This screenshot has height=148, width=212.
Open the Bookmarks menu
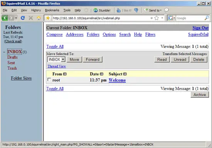click(52, 10)
